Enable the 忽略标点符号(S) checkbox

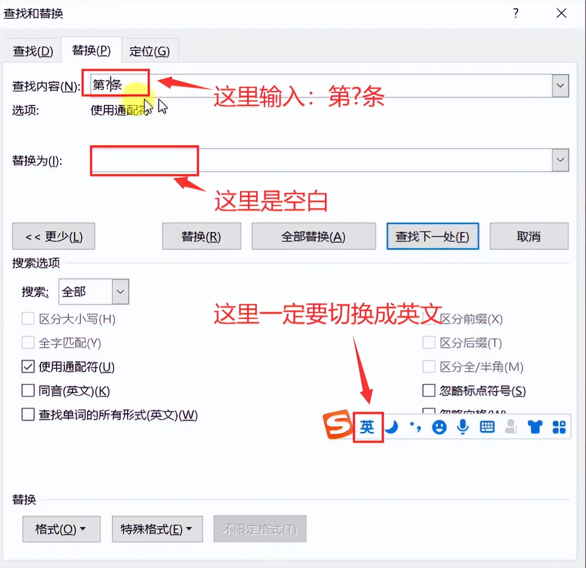(x=429, y=390)
